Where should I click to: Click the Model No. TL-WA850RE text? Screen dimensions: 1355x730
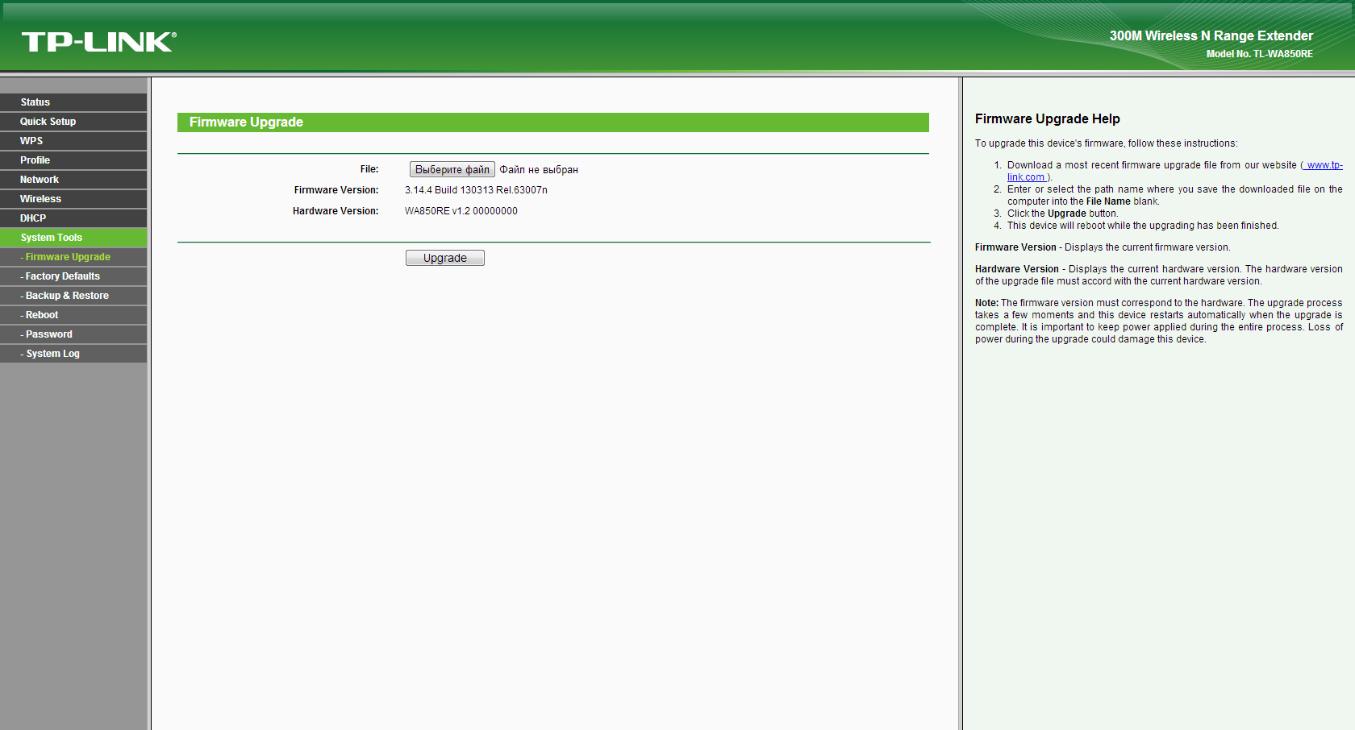(x=1260, y=54)
